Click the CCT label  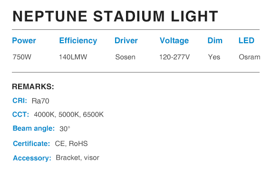tap(21, 115)
